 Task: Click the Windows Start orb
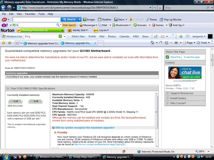click(x=6, y=157)
